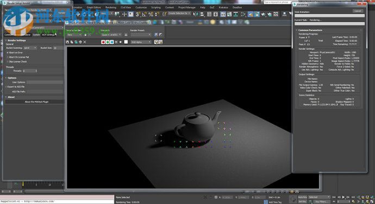Open the Schematic View icon
The width and height of the screenshot is (375, 204).
[236, 14]
